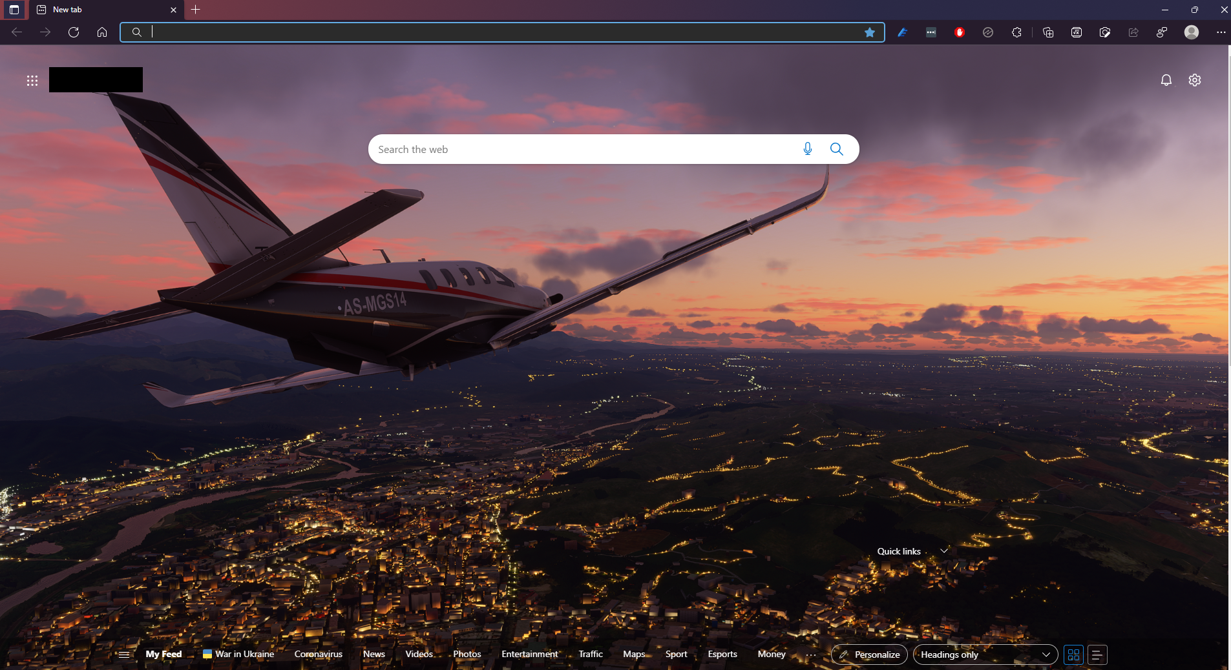Open notifications bell on new tab page

pyautogui.click(x=1166, y=80)
